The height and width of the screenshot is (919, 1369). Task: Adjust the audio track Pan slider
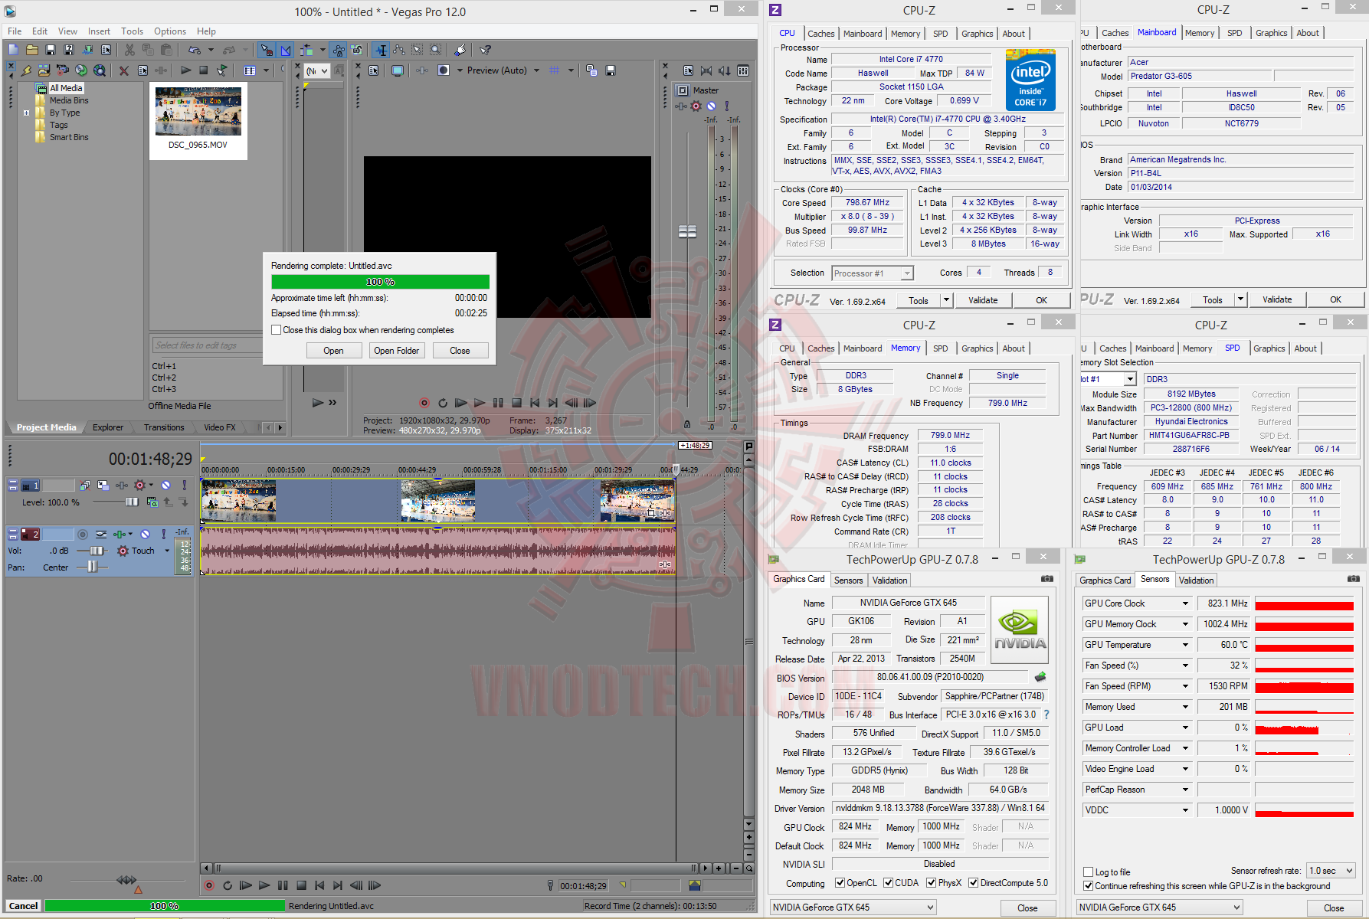click(93, 567)
